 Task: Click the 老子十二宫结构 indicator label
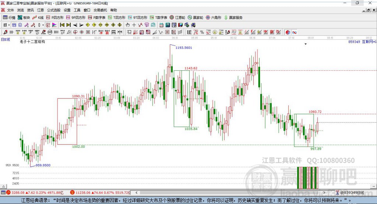click(x=32, y=42)
